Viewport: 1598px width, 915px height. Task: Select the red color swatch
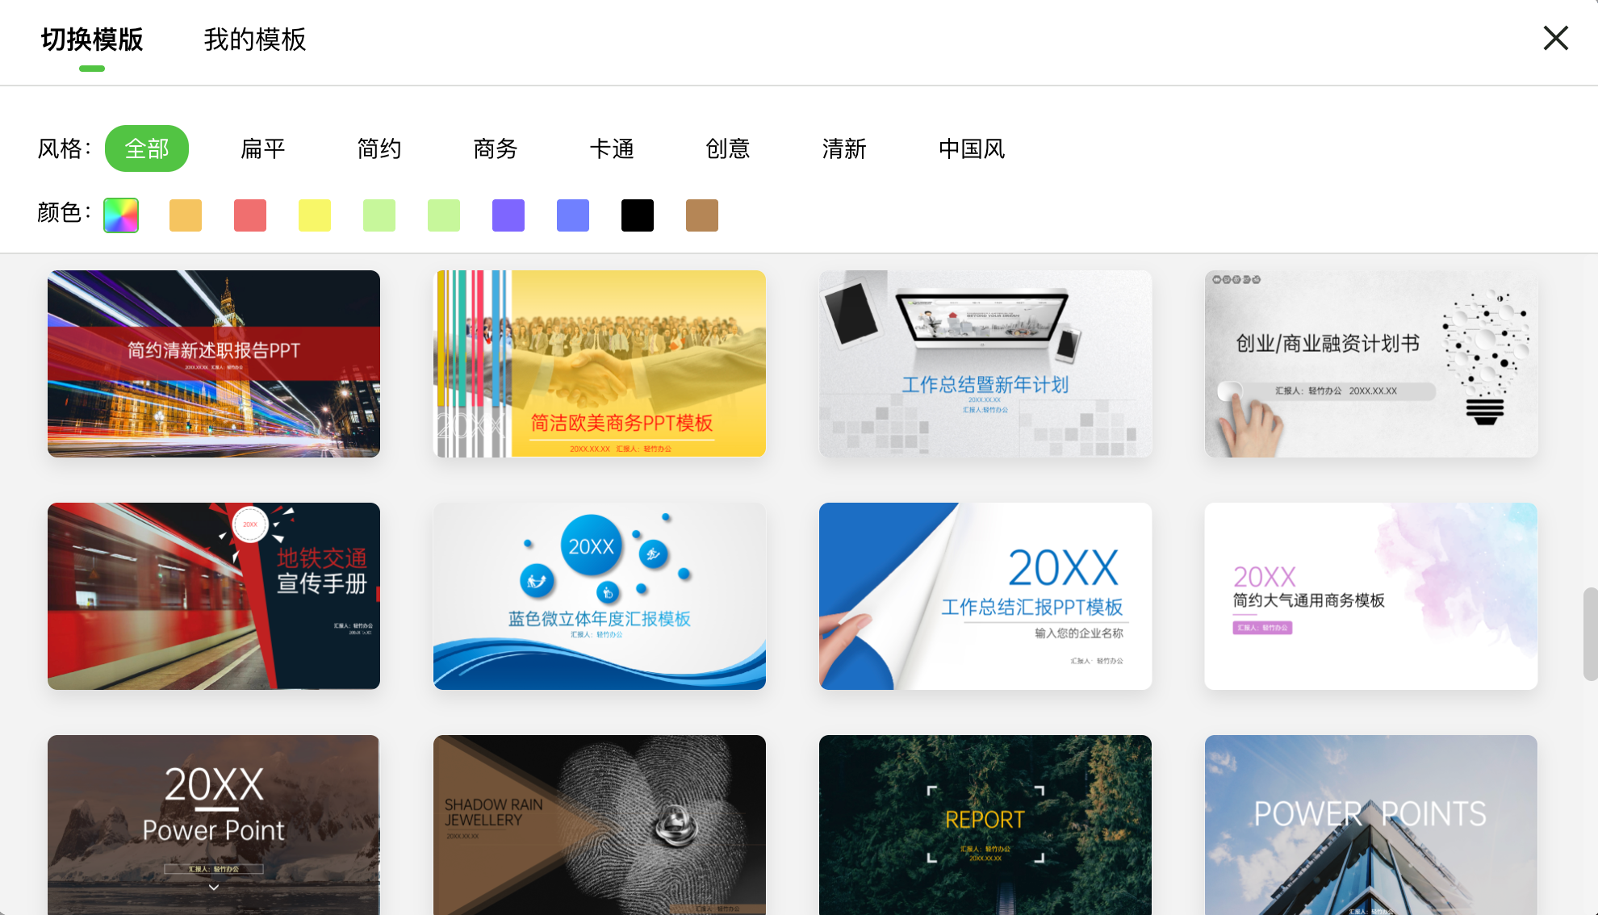249,215
